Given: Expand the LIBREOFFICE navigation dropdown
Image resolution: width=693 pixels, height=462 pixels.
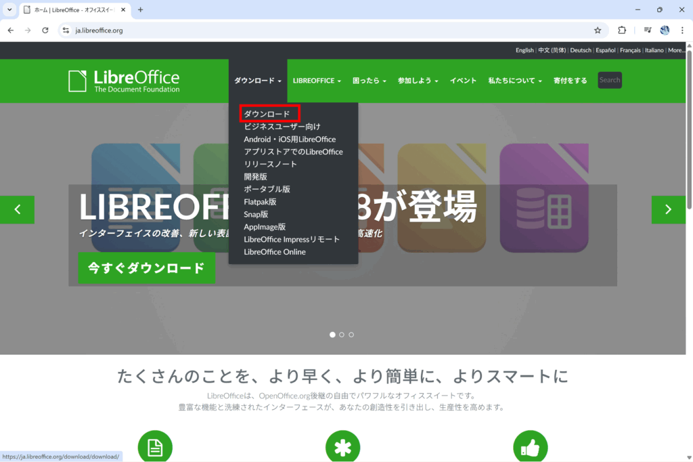Looking at the screenshot, I should (x=317, y=81).
